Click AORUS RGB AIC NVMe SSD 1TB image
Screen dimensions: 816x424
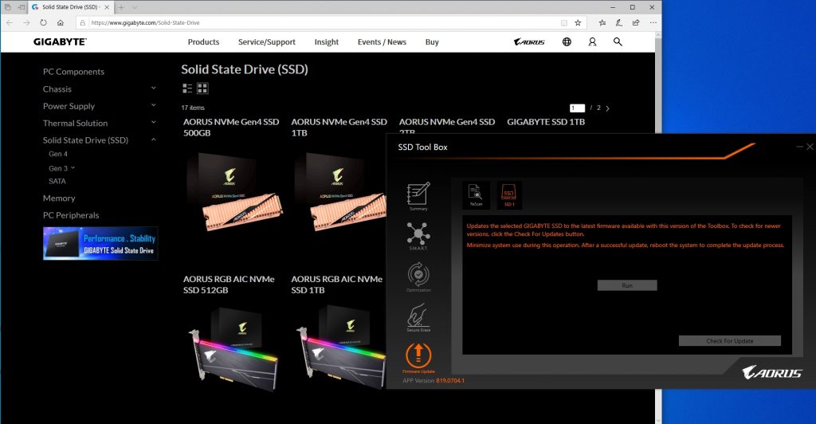[340, 349]
